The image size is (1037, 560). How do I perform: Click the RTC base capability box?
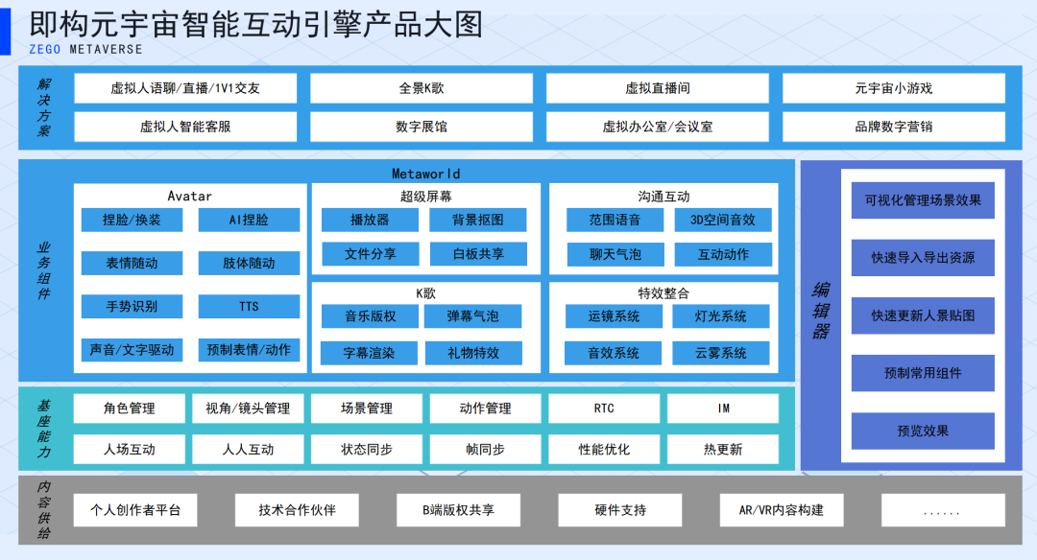coord(604,408)
